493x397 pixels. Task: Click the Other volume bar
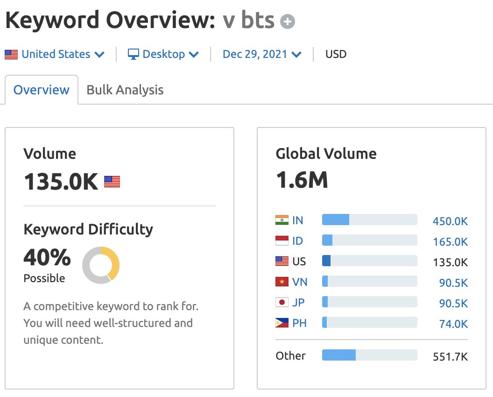point(369,355)
